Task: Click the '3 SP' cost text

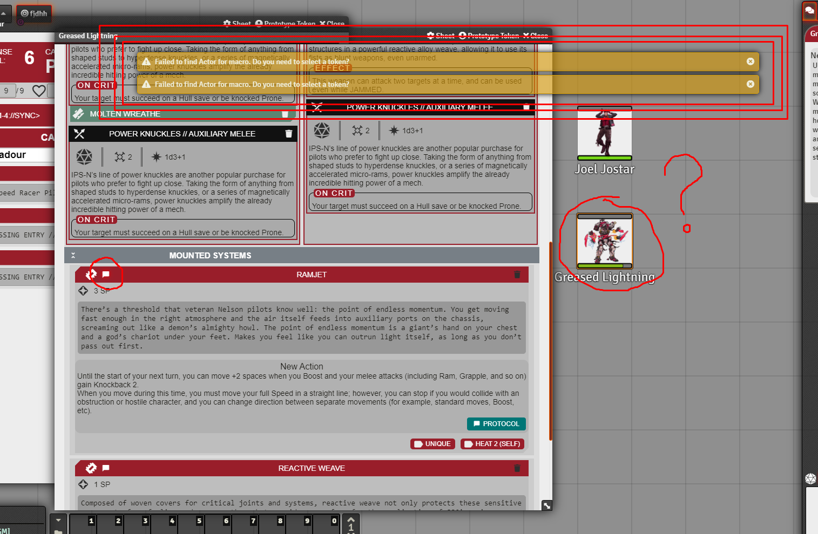Action: (102, 291)
